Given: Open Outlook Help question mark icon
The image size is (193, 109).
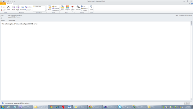Looking at the screenshot, I should [x=192, y=4].
